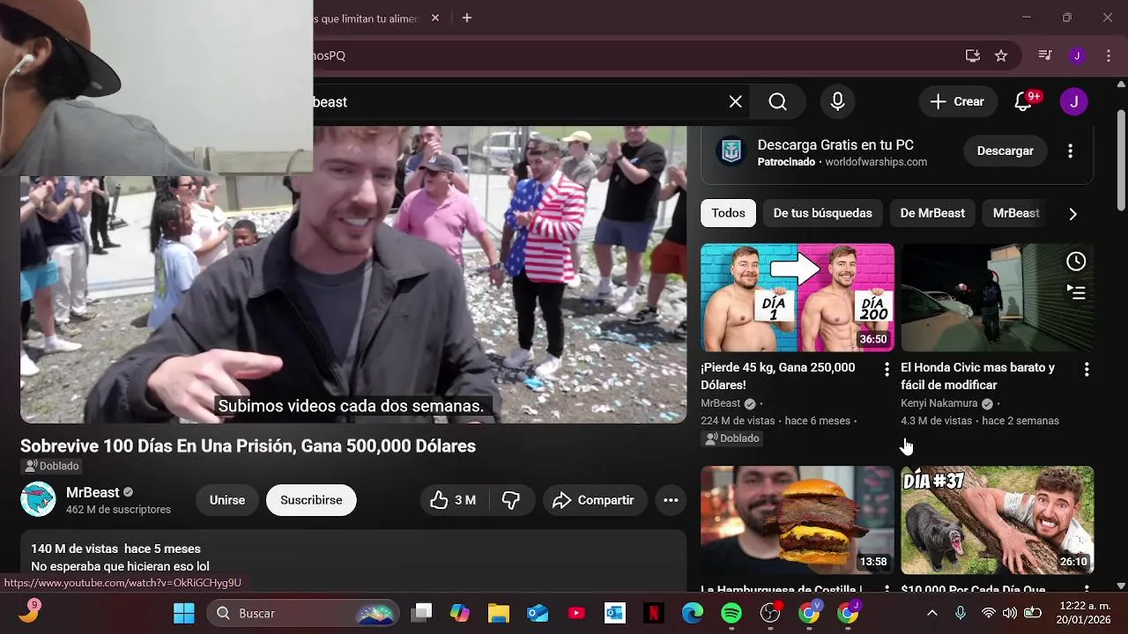Open options for ¡Pierde 45 kg video

point(887,370)
